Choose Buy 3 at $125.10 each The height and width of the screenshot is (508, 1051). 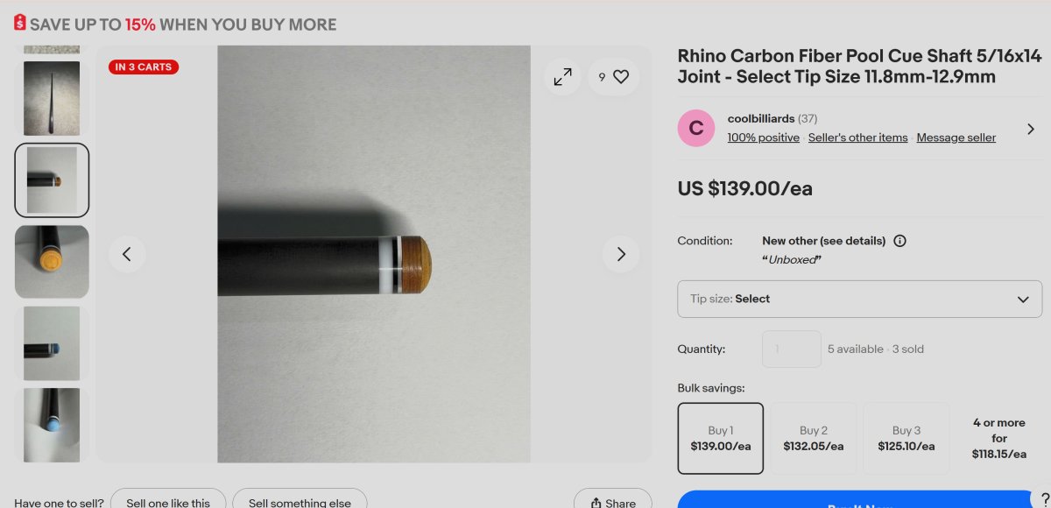pos(906,438)
